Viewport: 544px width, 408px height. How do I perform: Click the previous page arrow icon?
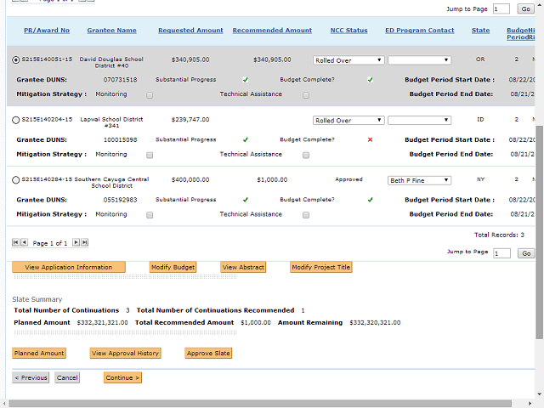[24, 242]
